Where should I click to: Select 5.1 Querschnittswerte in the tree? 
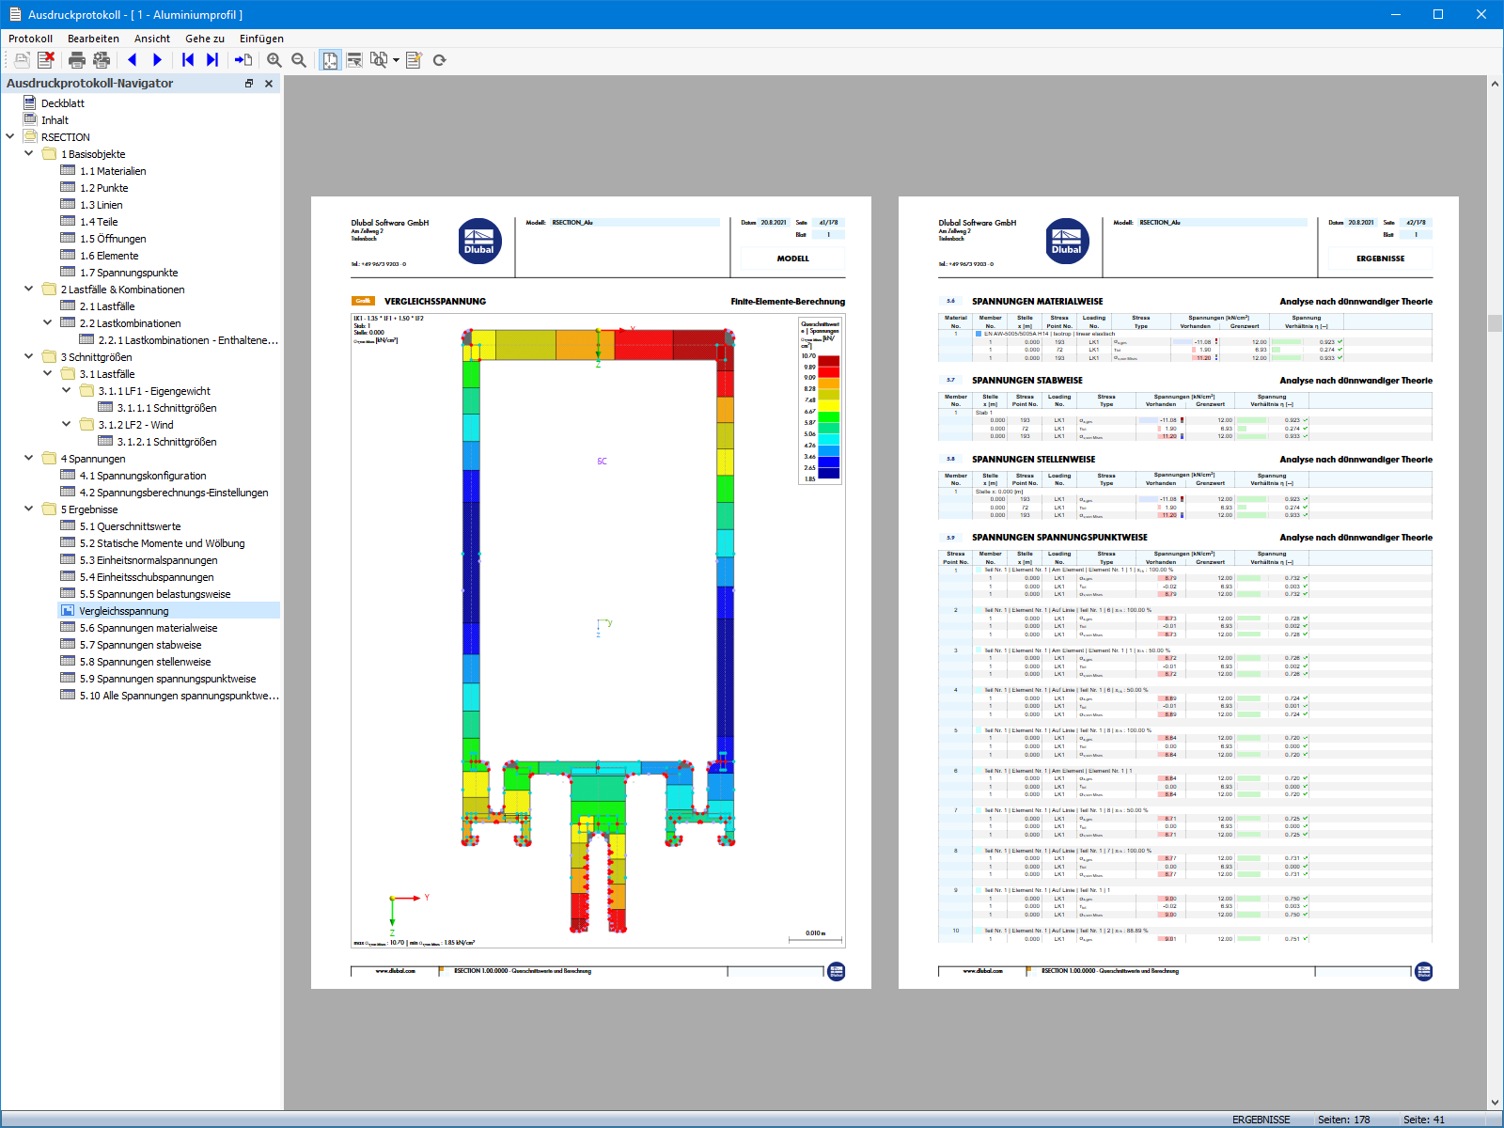tap(130, 526)
